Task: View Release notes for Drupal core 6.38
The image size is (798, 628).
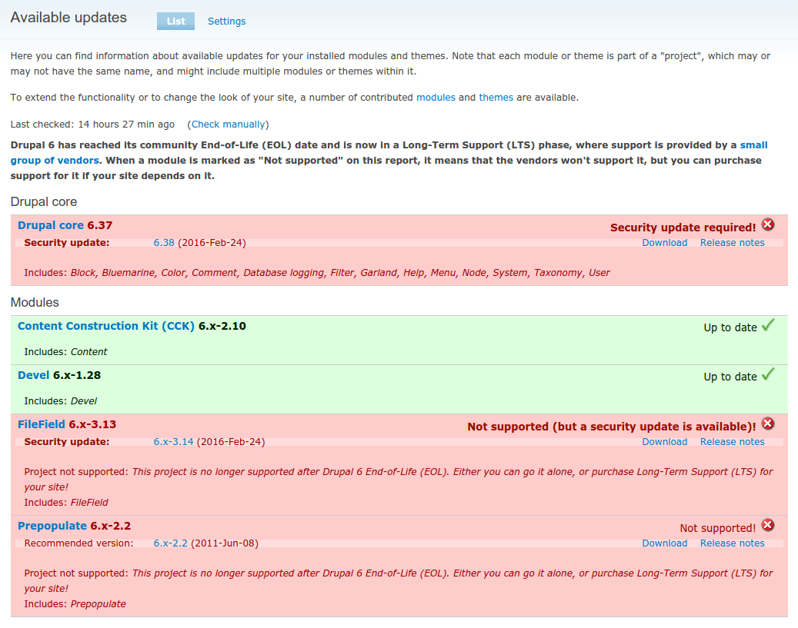Action: click(732, 243)
